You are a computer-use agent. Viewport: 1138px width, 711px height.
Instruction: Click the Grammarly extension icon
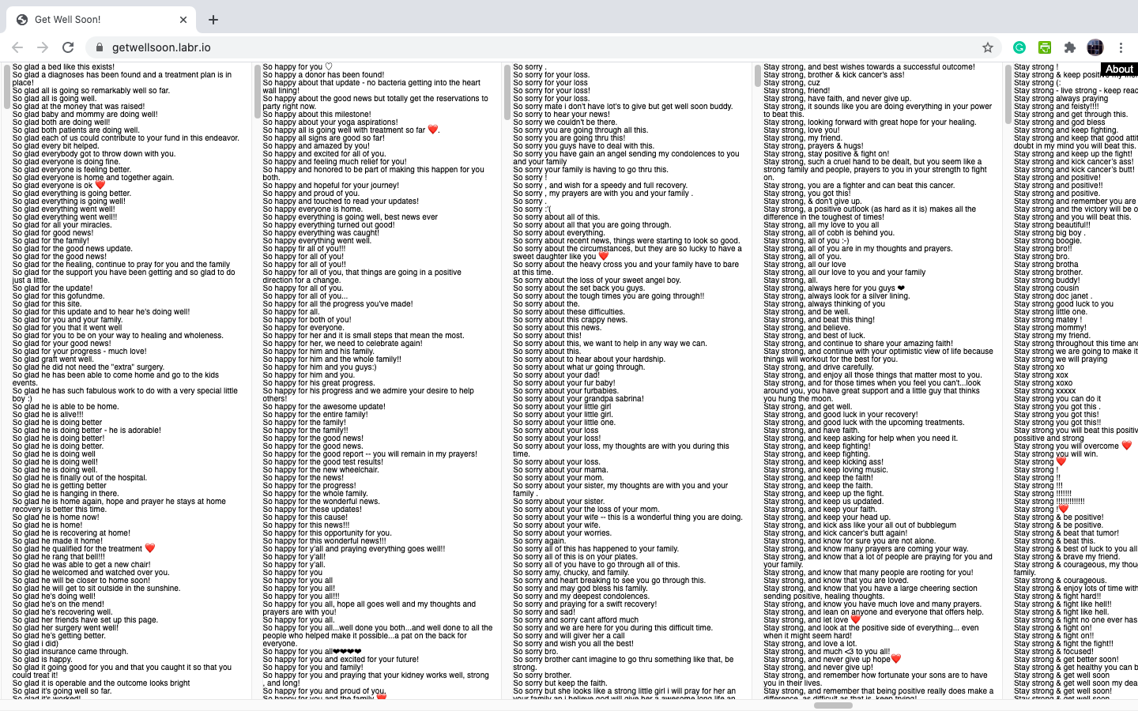tap(1019, 47)
